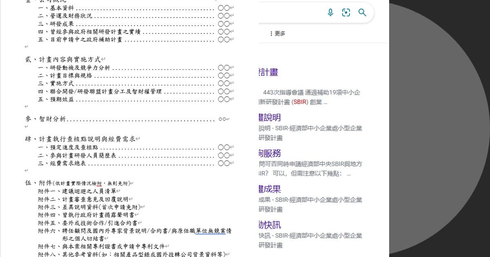Click the large dark circle shape
The height and width of the screenshot is (257, 490).
[449, 128]
